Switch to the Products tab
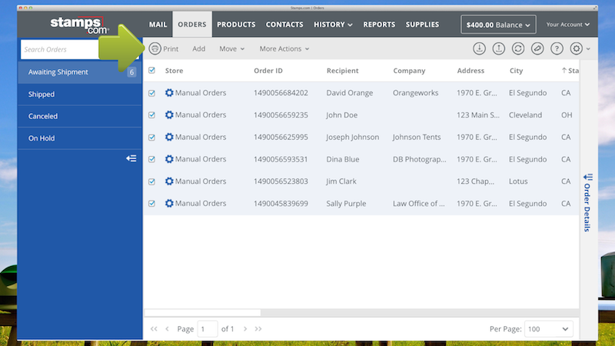 (236, 25)
